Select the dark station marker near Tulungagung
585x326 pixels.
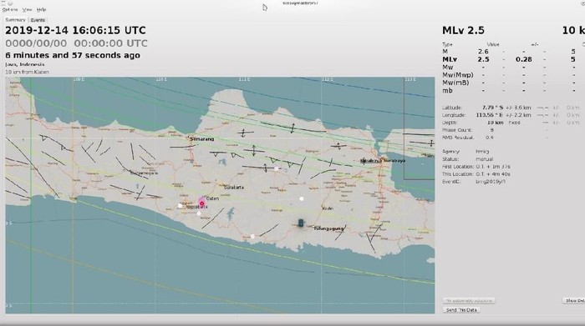tap(301, 223)
